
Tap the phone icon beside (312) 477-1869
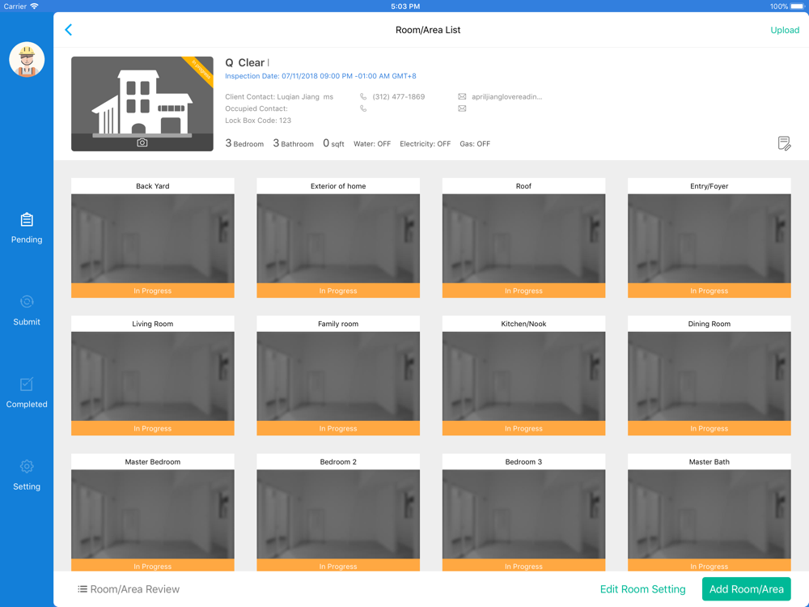(363, 96)
